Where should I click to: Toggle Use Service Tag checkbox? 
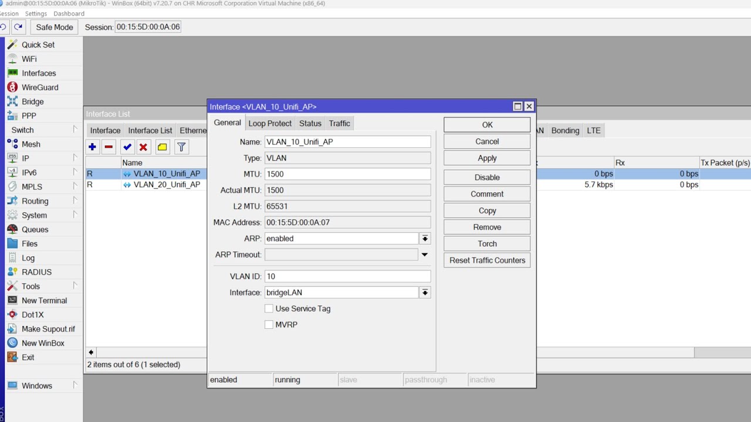pyautogui.click(x=269, y=308)
